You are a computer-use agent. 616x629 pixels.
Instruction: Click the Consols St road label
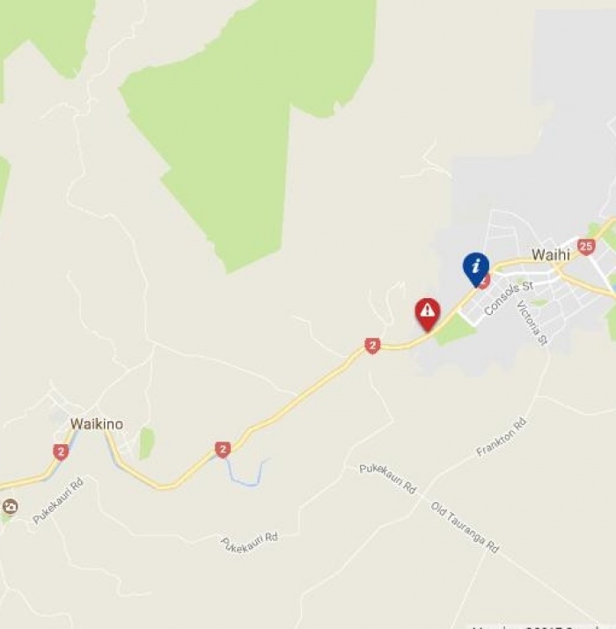point(509,298)
